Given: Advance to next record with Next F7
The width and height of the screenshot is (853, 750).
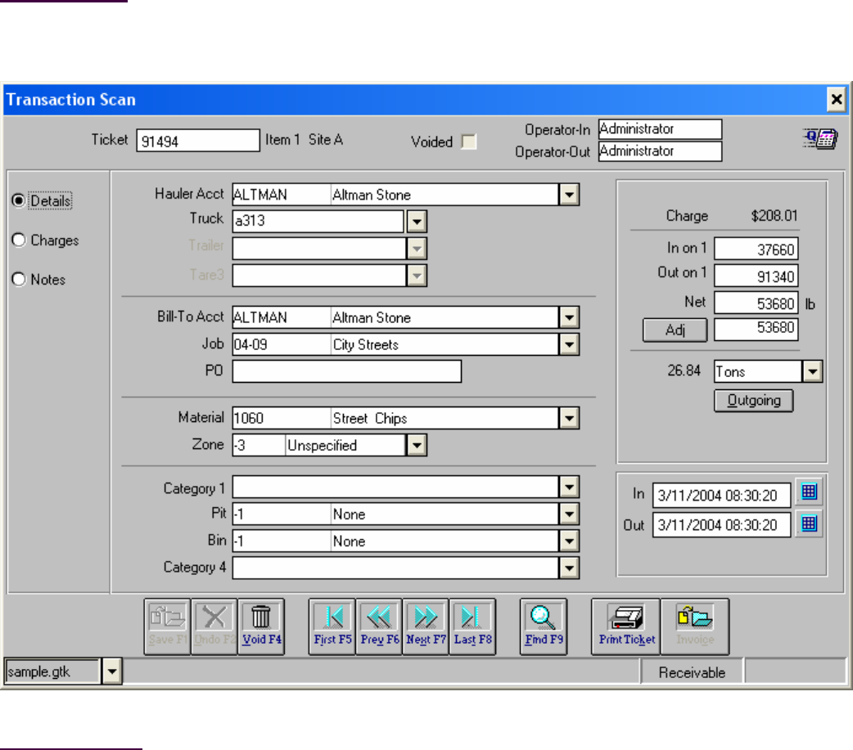Looking at the screenshot, I should tap(426, 626).
